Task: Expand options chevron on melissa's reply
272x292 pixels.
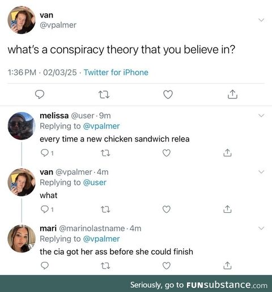Action: click(x=261, y=115)
